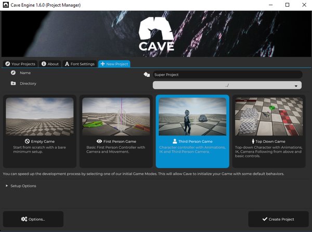Click the Cave banner logo
Viewport: 312px width, 232px height.
[x=157, y=34]
